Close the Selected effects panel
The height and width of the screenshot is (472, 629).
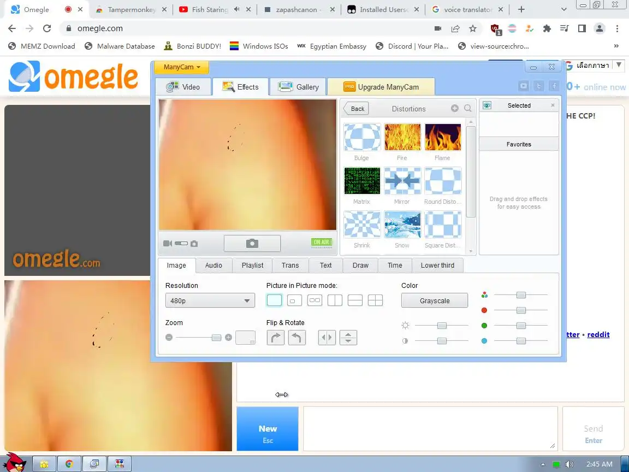pyautogui.click(x=553, y=105)
